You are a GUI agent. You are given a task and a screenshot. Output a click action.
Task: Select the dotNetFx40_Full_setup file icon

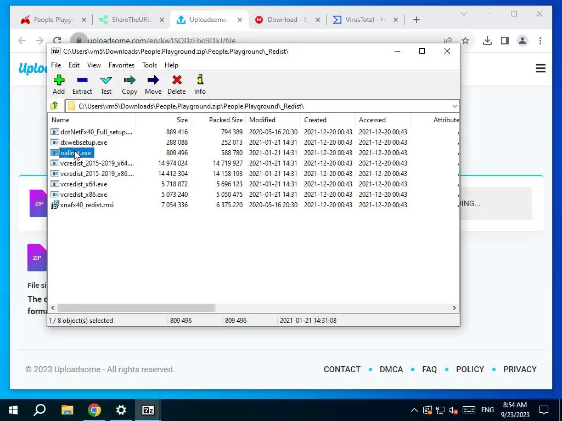point(54,132)
